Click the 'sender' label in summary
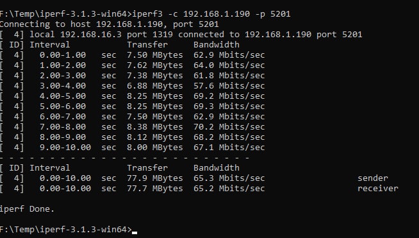 point(373,178)
